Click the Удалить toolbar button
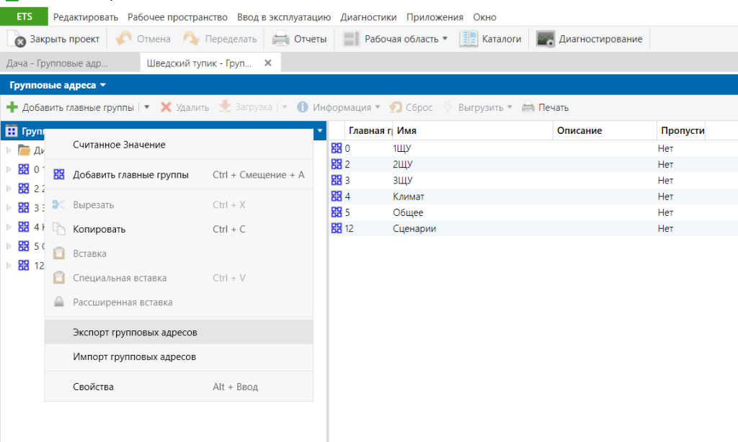This screenshot has height=442, width=738. [x=185, y=107]
